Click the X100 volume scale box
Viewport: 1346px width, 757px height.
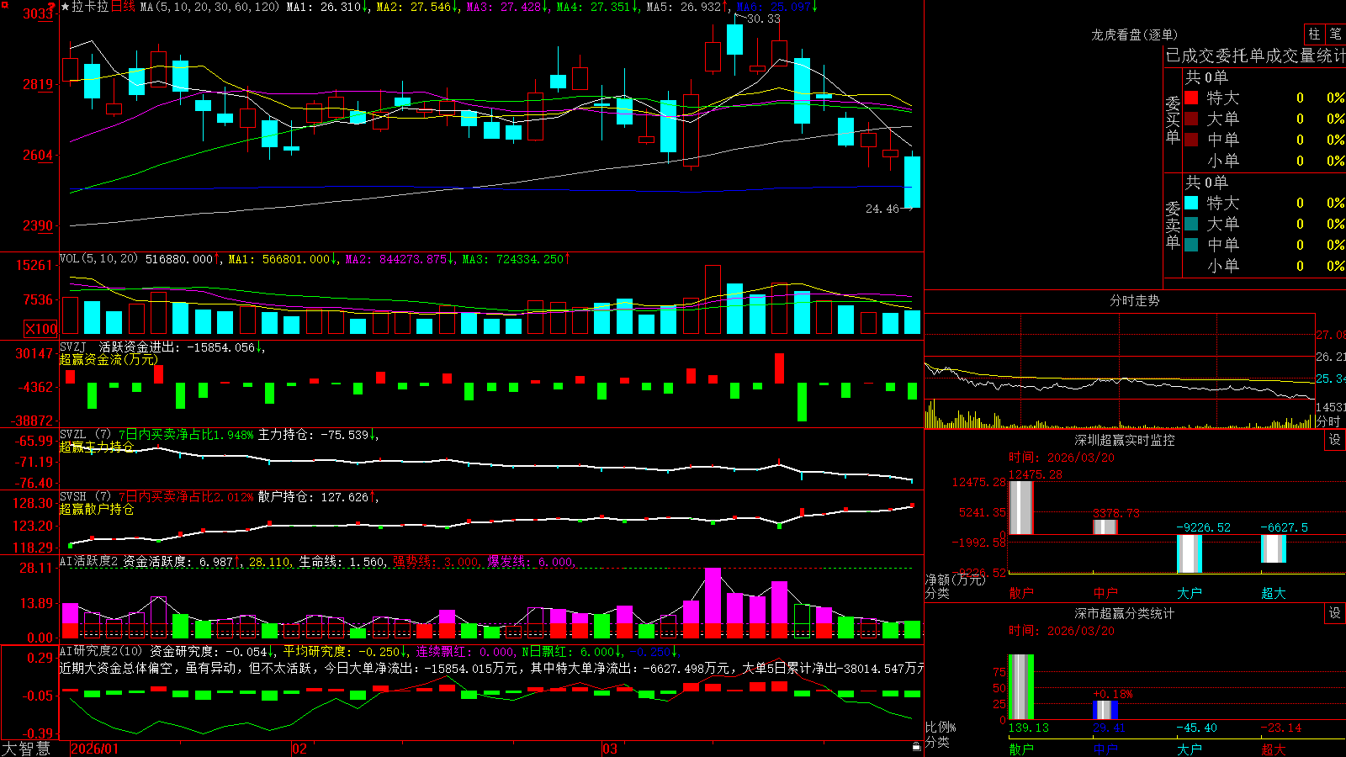(40, 329)
